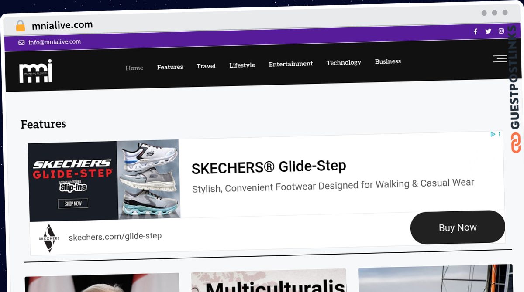Click the MNI site logo

[x=36, y=71]
